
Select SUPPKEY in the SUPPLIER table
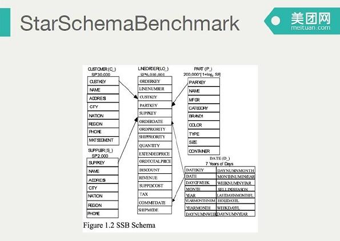[x=102, y=162]
